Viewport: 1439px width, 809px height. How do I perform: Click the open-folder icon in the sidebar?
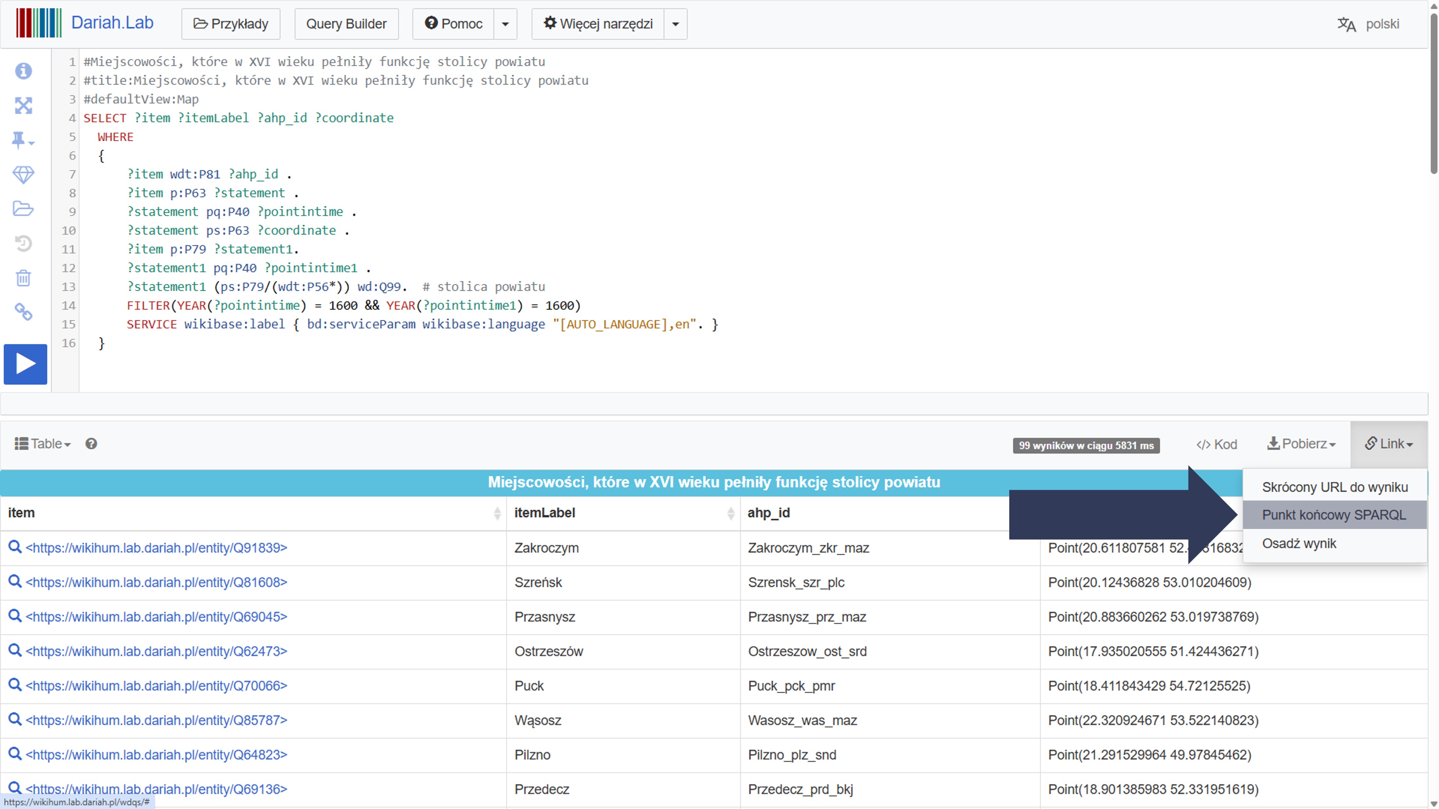pyautogui.click(x=24, y=209)
